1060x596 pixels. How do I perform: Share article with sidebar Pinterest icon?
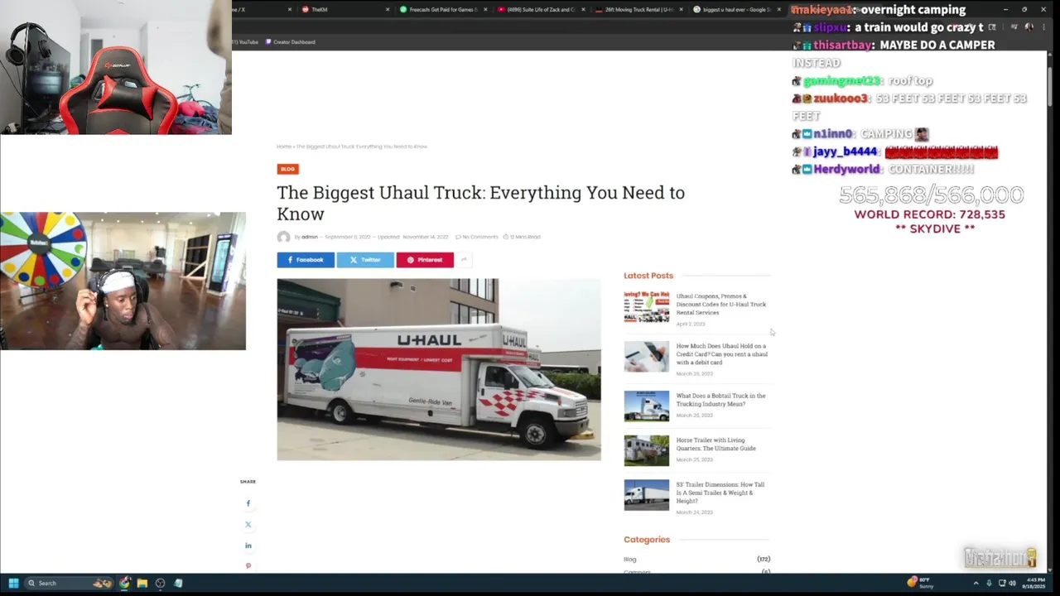248,566
